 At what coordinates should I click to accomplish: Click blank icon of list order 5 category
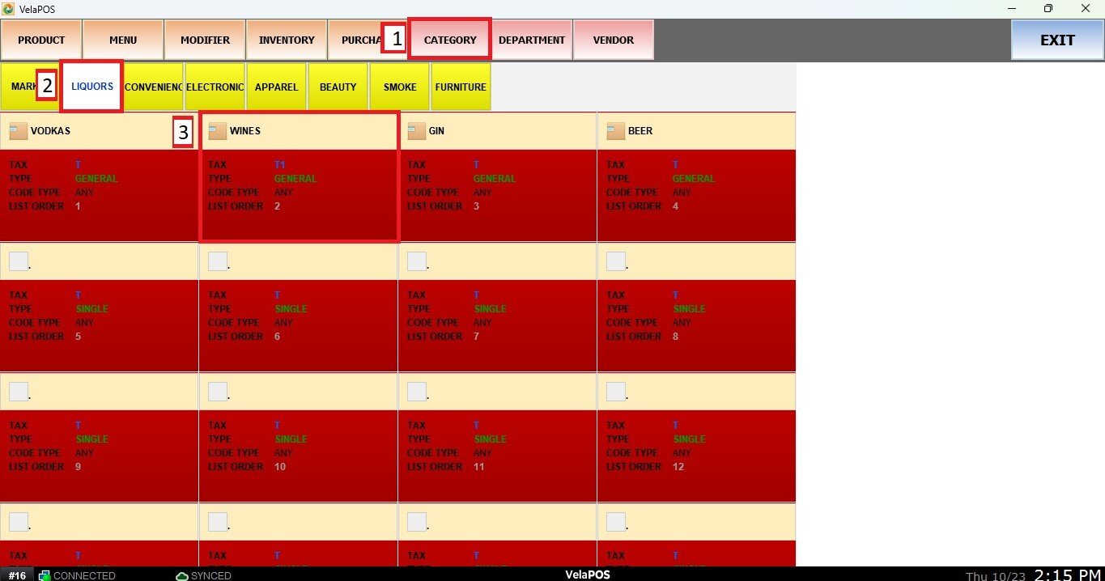pyautogui.click(x=19, y=261)
